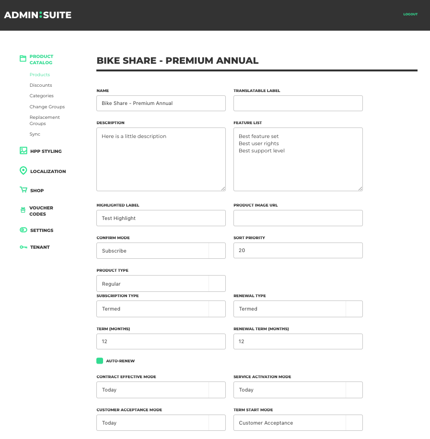The width and height of the screenshot is (430, 439).
Task: Click the Tenant key icon
Action: coord(23,247)
